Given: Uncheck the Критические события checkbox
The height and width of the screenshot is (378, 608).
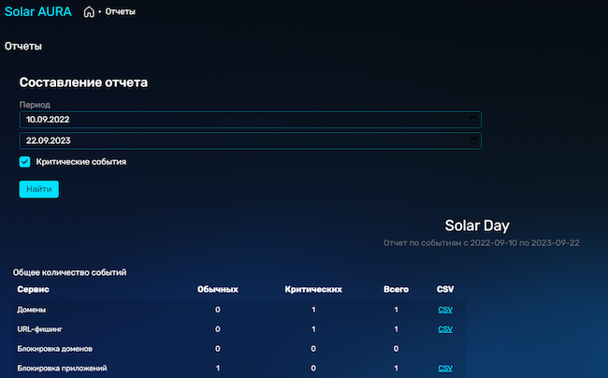Looking at the screenshot, I should 25,162.
